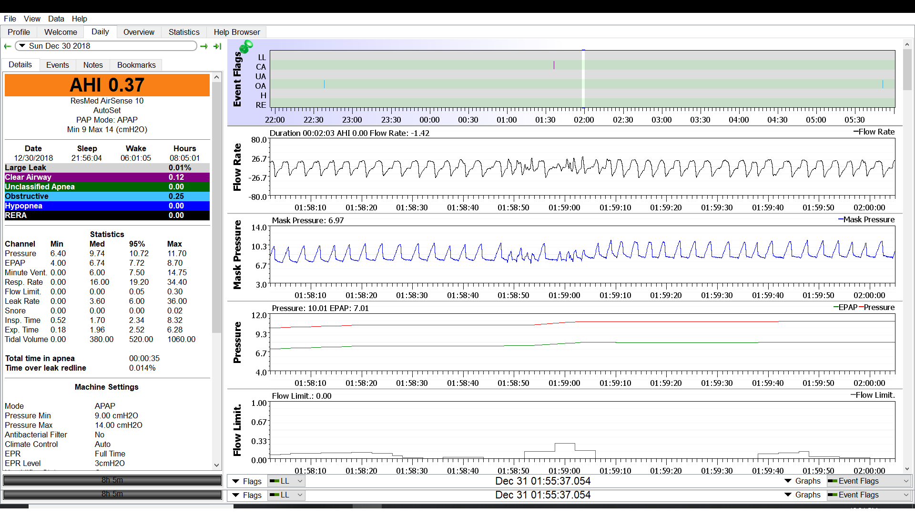Select the Details sub-tab
This screenshot has width=915, height=528.
(x=20, y=64)
